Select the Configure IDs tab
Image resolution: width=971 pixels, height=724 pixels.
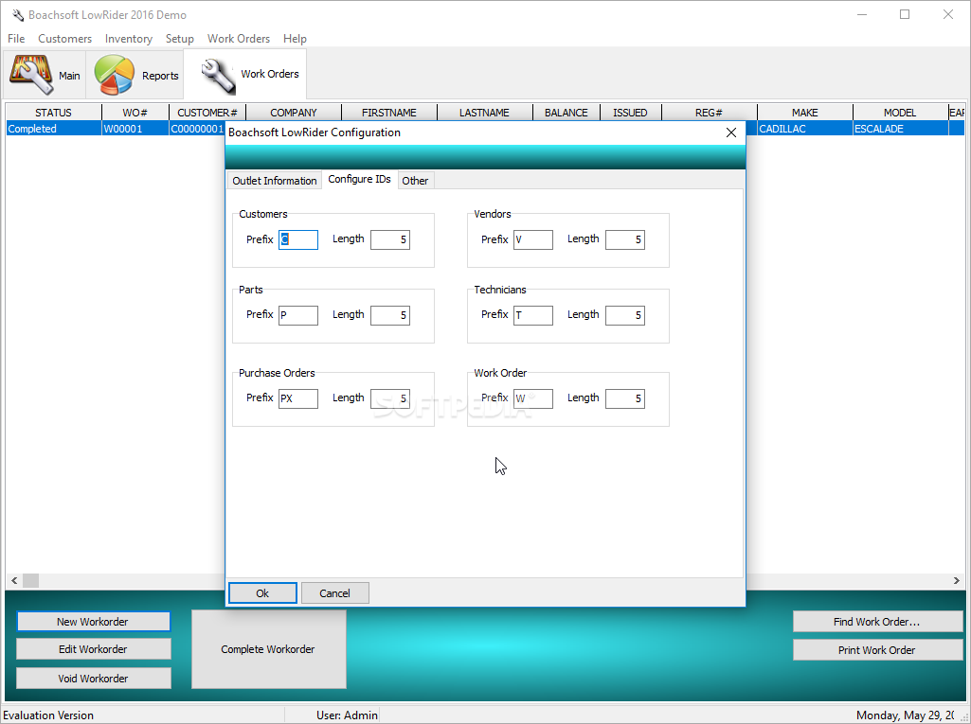coord(359,179)
